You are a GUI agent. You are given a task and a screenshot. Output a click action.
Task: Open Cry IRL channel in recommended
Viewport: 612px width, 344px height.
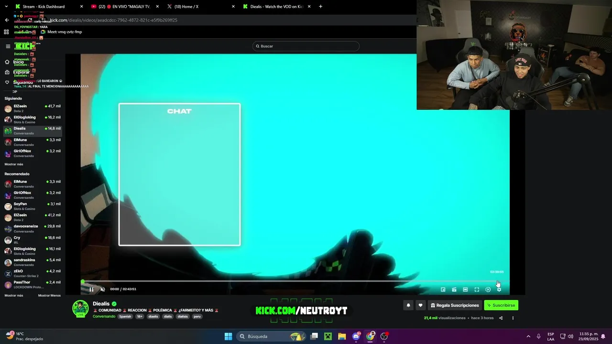pyautogui.click(x=33, y=240)
